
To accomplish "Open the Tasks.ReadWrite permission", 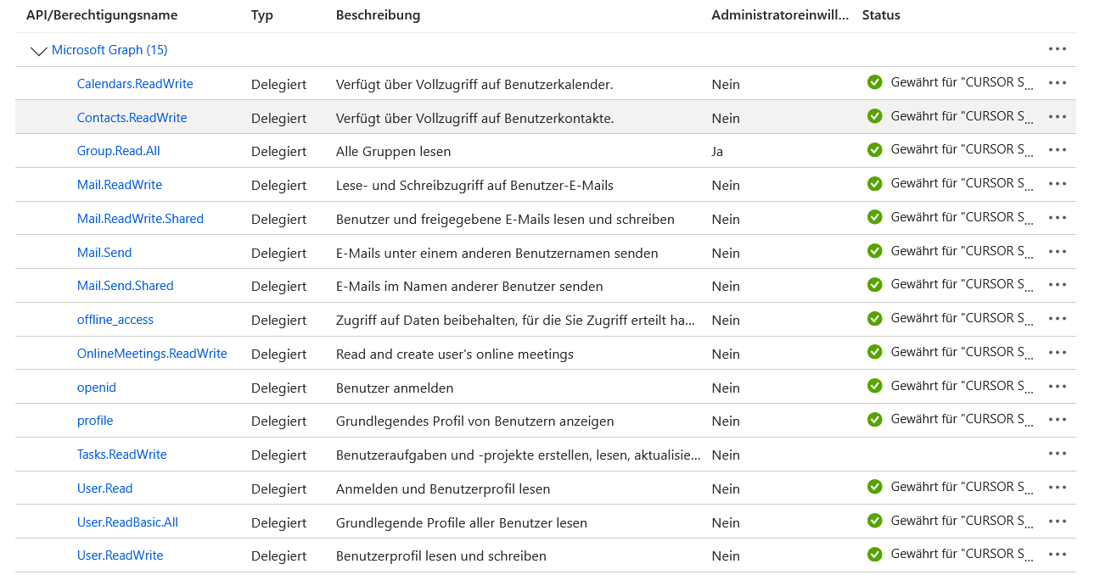I will click(122, 455).
